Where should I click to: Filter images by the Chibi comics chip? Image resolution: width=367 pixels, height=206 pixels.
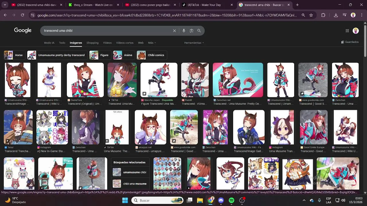pos(151,55)
